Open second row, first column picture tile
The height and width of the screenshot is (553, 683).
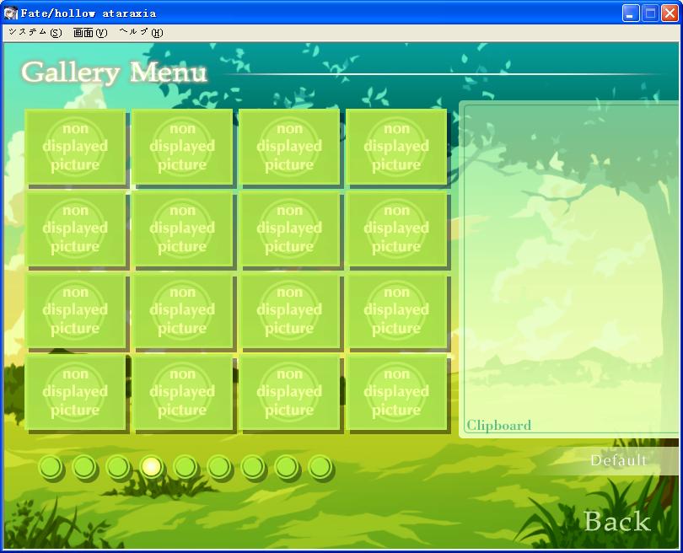(x=75, y=228)
